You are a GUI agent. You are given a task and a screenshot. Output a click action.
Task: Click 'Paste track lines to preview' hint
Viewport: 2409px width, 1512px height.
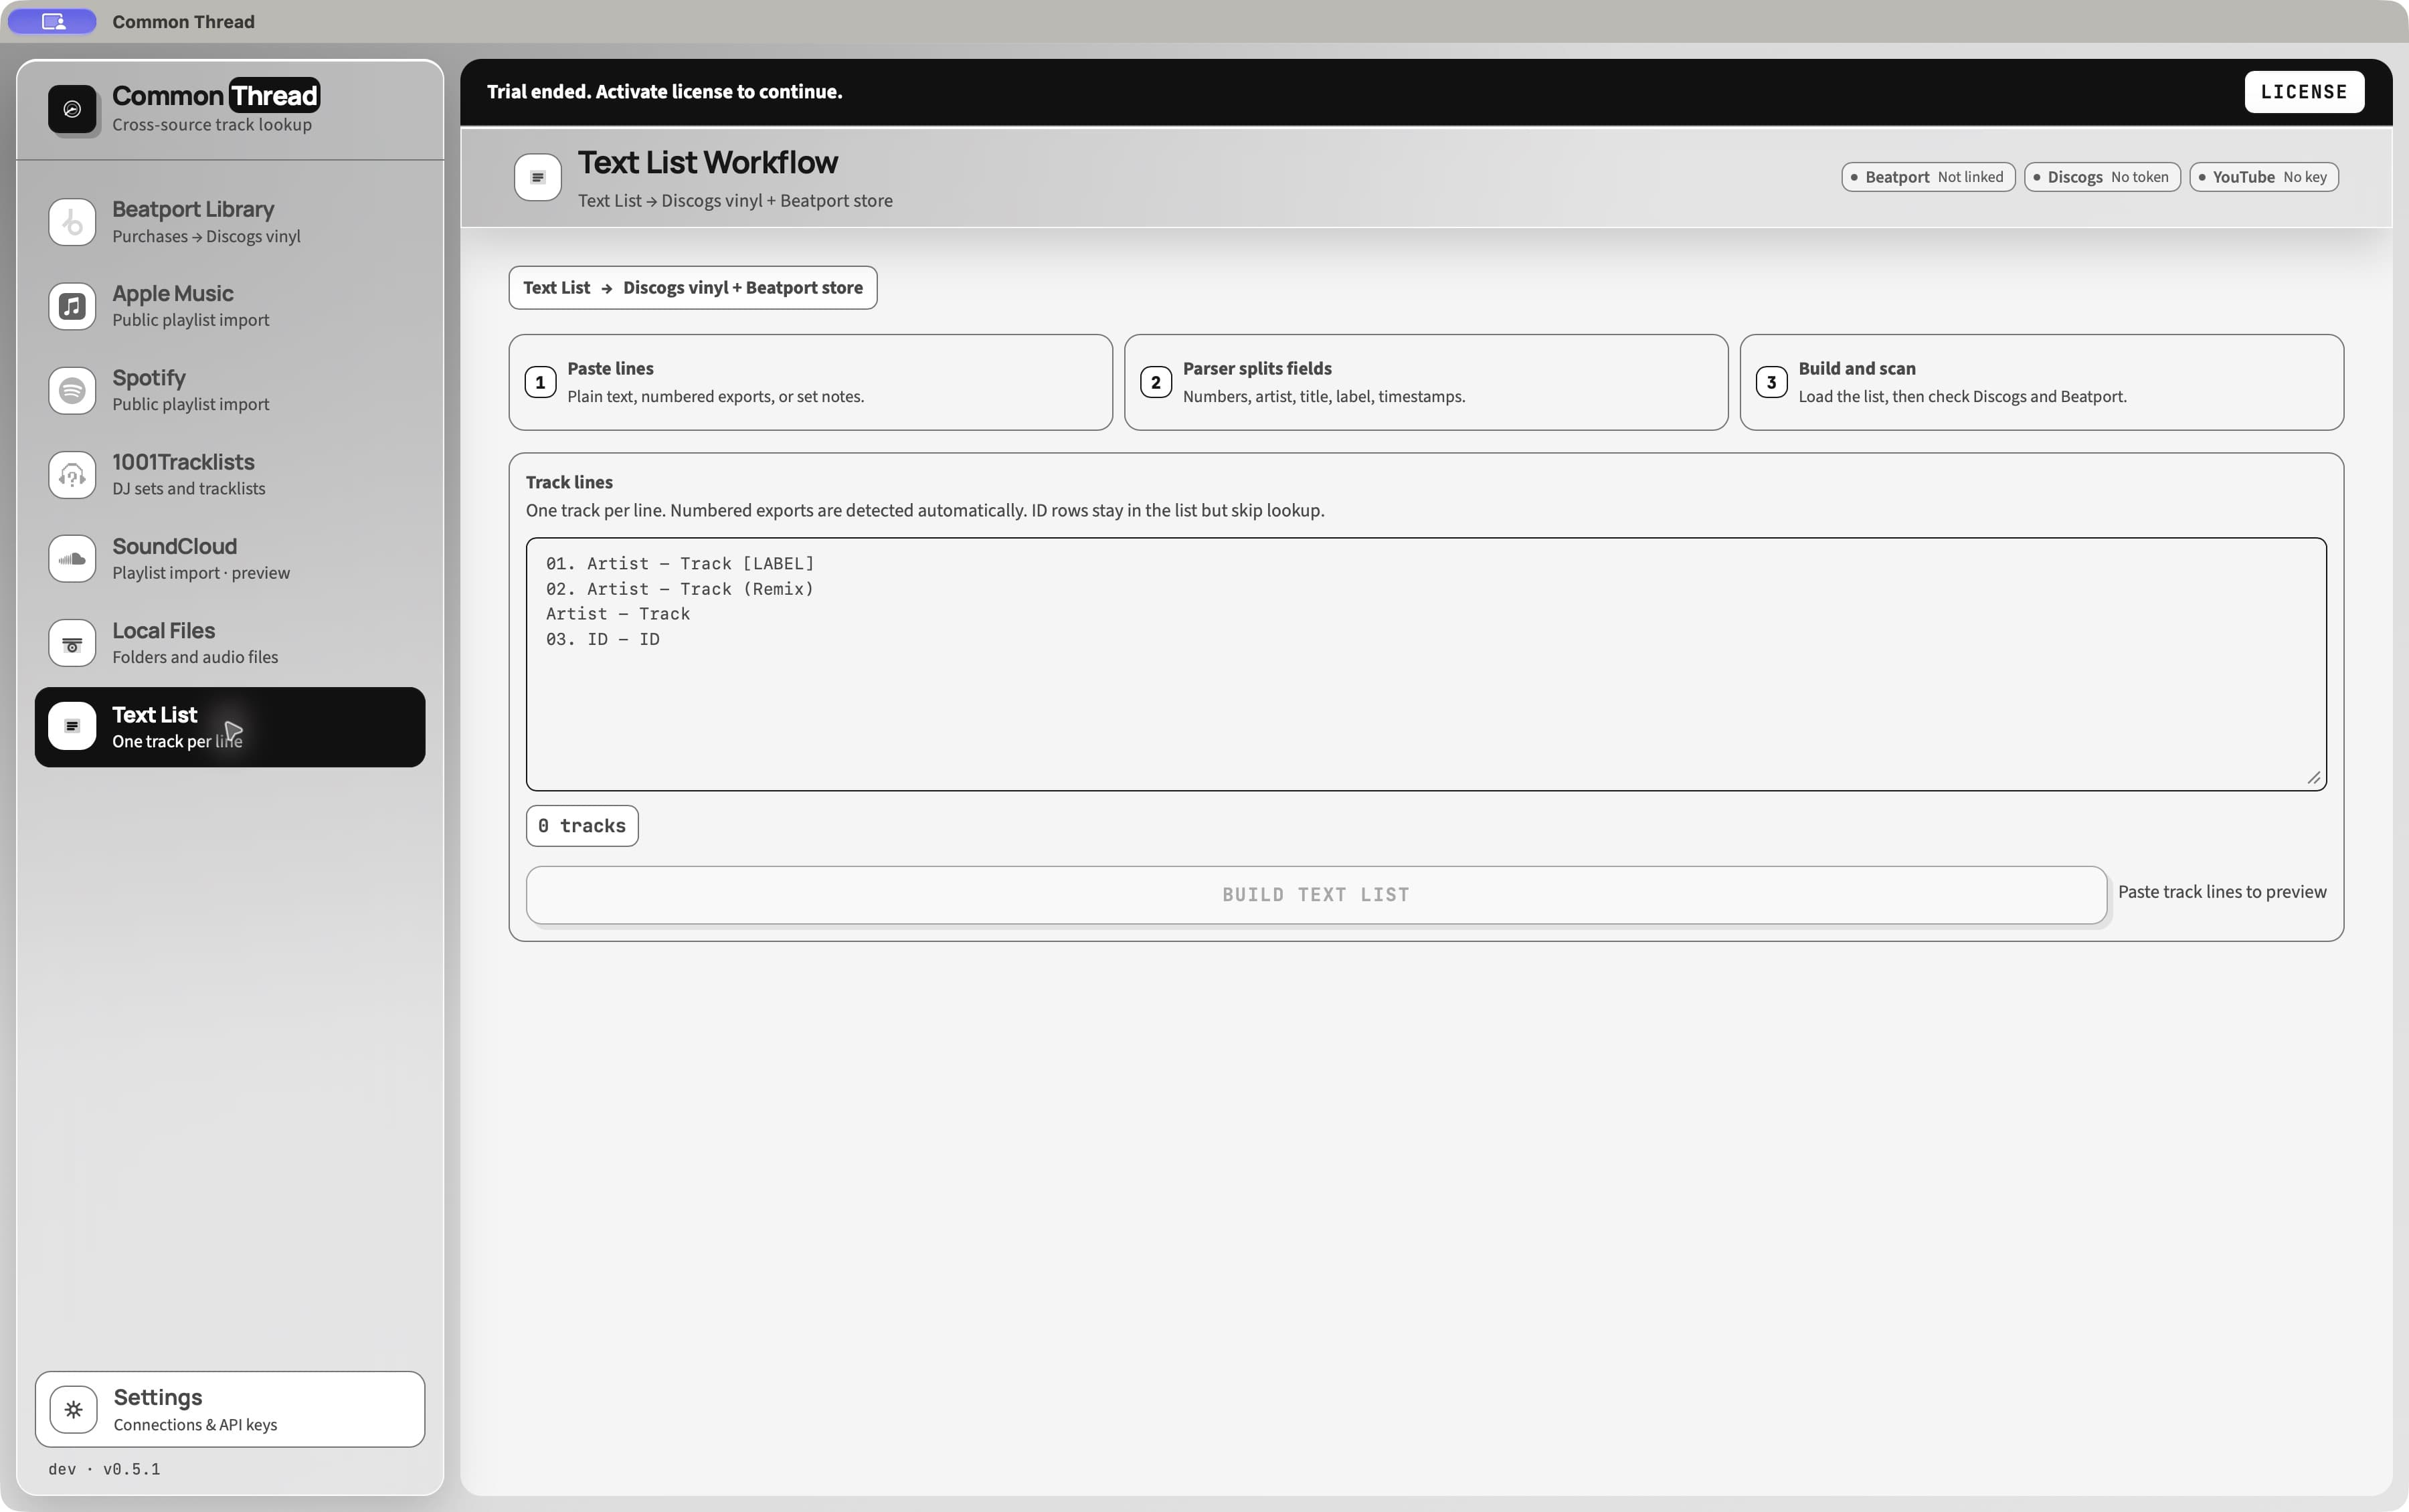(x=2222, y=892)
